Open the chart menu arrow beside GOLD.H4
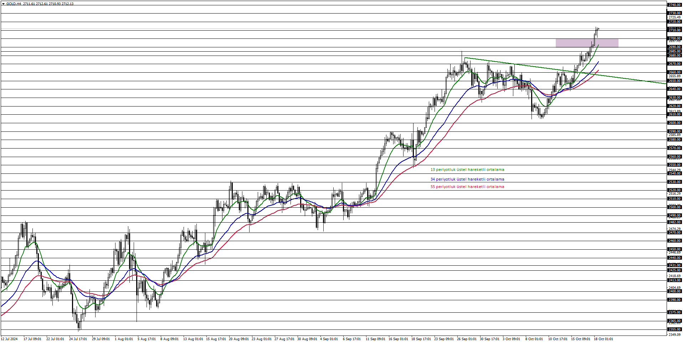This screenshot has height=343, width=683. [x=3, y=4]
